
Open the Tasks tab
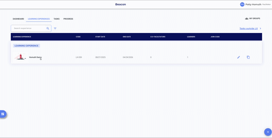56,19
